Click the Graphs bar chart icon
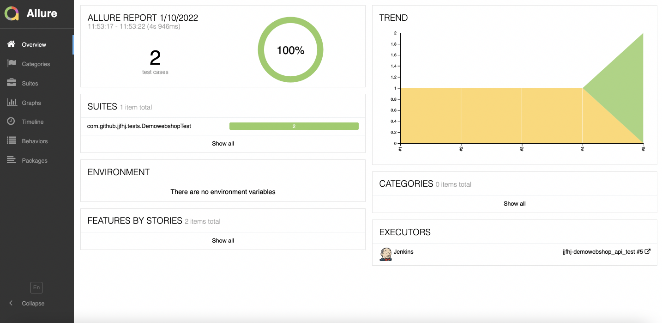Screen dimensions: 662x323 pyautogui.click(x=12, y=103)
